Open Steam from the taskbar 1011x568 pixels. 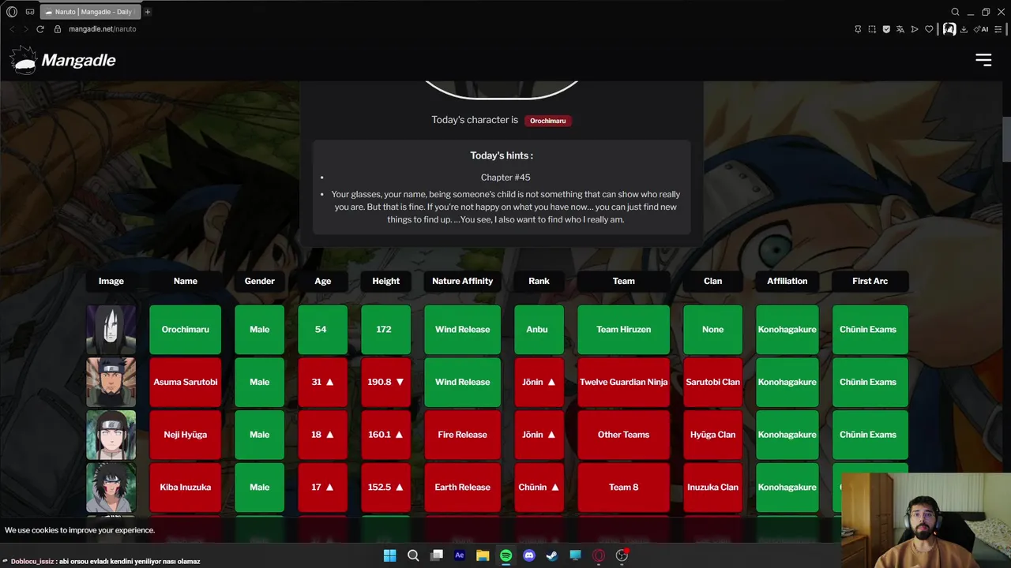(552, 555)
